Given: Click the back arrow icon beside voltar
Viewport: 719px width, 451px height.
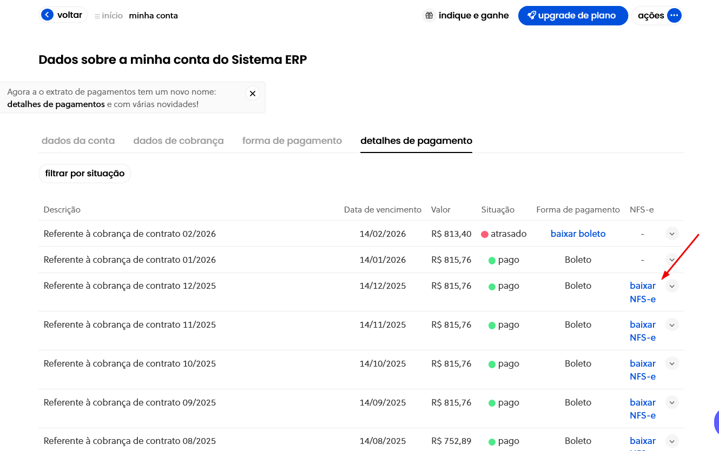Looking at the screenshot, I should coord(48,15).
